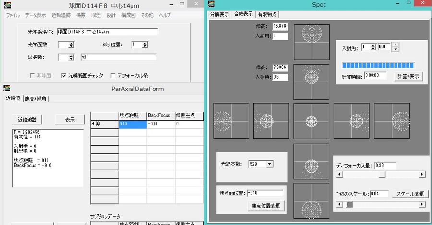
Task: Click the 入射角 field showing 1 beside spot diagrams
Action: coord(280,36)
